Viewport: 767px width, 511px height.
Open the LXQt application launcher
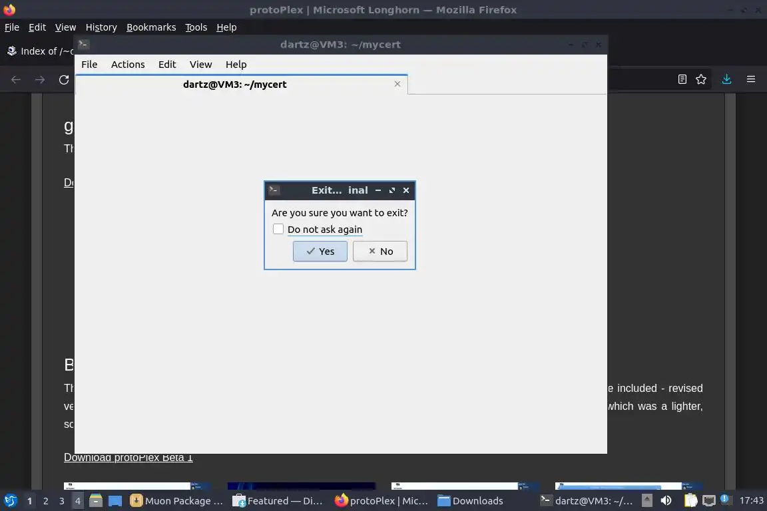tap(10, 500)
